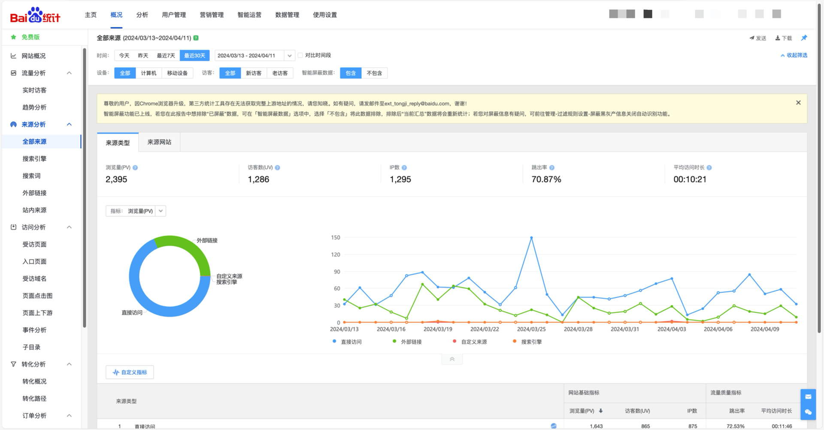Viewport: 824px width, 430px height.
Task: Click help icon next to 跳出率 metric
Action: click(x=552, y=167)
